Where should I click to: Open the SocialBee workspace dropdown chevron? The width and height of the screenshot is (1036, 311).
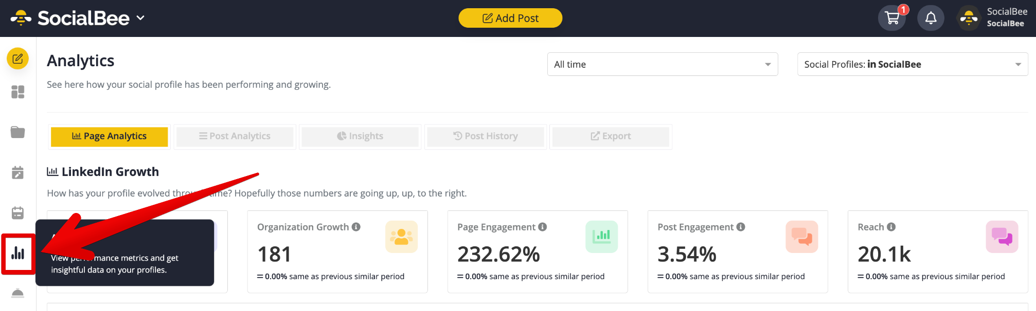[x=140, y=18]
